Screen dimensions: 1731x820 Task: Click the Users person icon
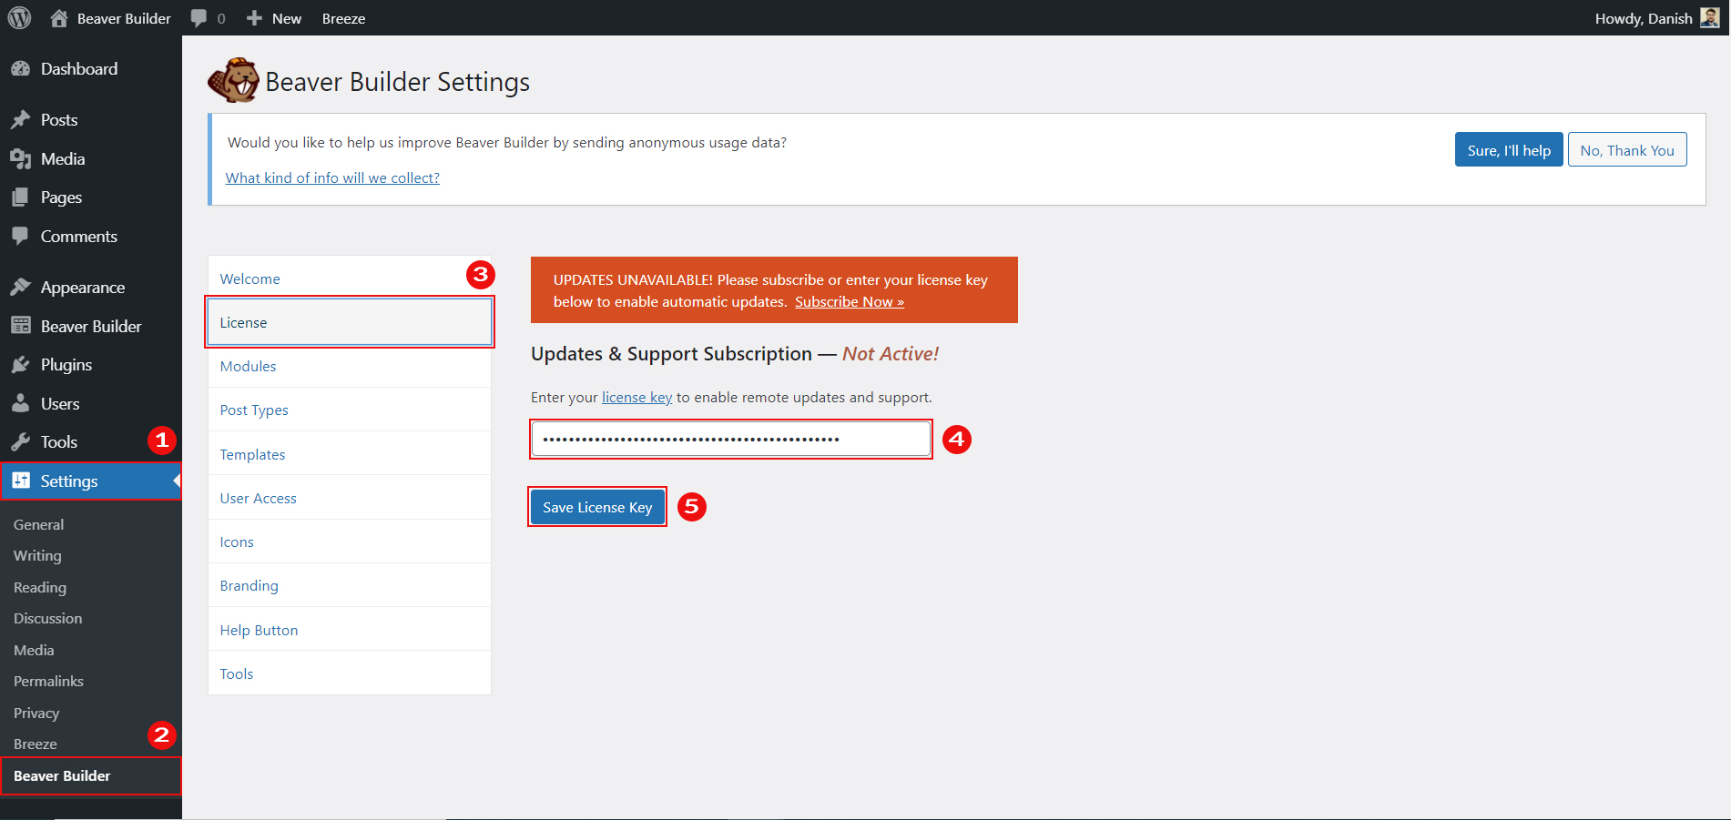tap(20, 403)
